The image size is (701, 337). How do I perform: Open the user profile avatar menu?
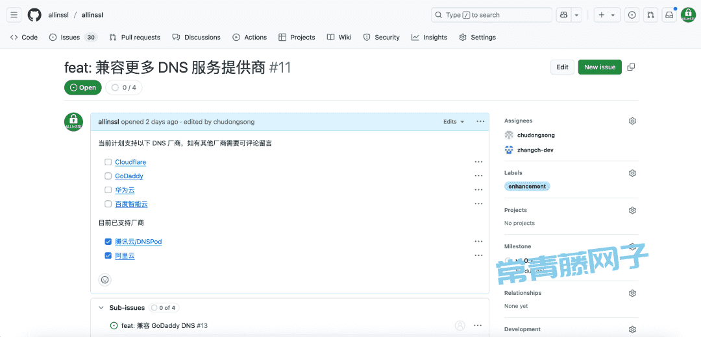coord(687,15)
